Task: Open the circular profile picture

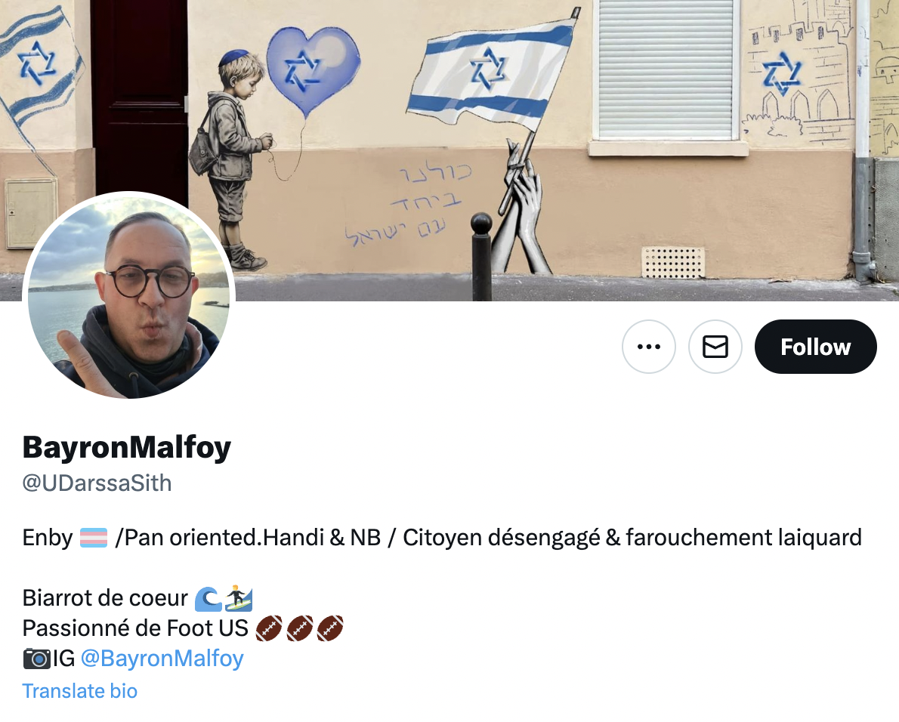Action: coord(128,298)
